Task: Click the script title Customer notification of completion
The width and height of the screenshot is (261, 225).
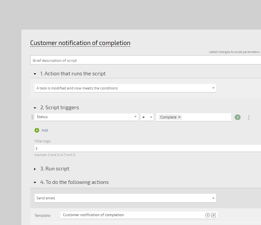Action: tap(80, 43)
